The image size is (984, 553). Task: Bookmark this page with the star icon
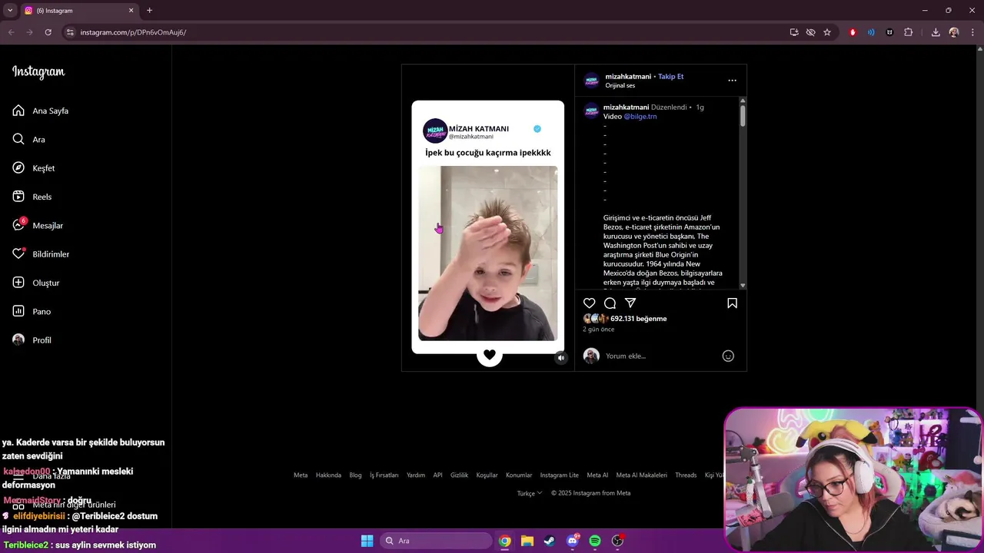click(x=827, y=32)
